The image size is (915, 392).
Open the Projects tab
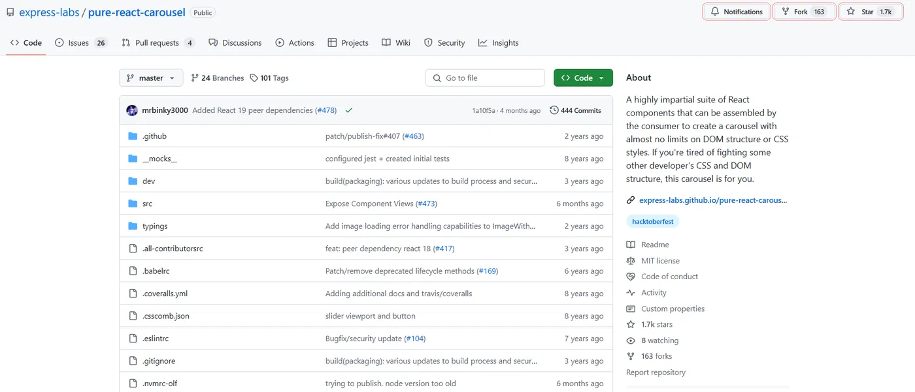pyautogui.click(x=348, y=42)
